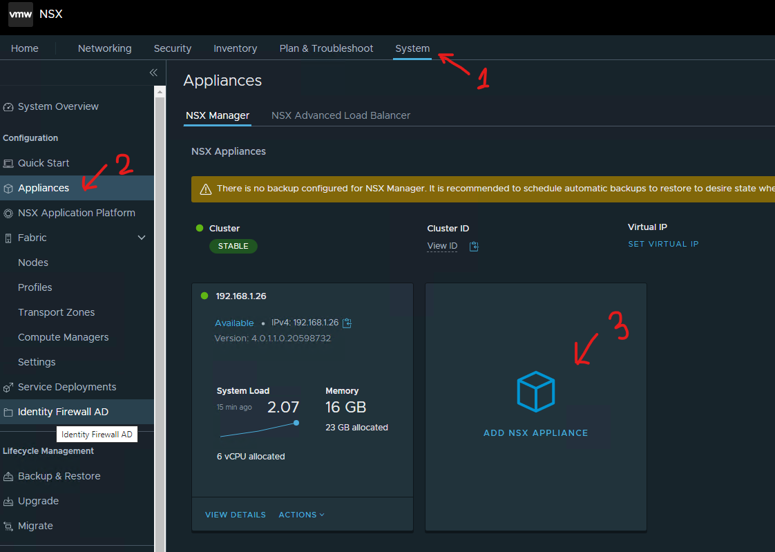This screenshot has height=552, width=775.
Task: Select Transport Zones under Fabric
Action: click(x=56, y=312)
